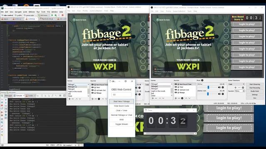Click Toggle Stream in OBS Web Control

[121, 124]
